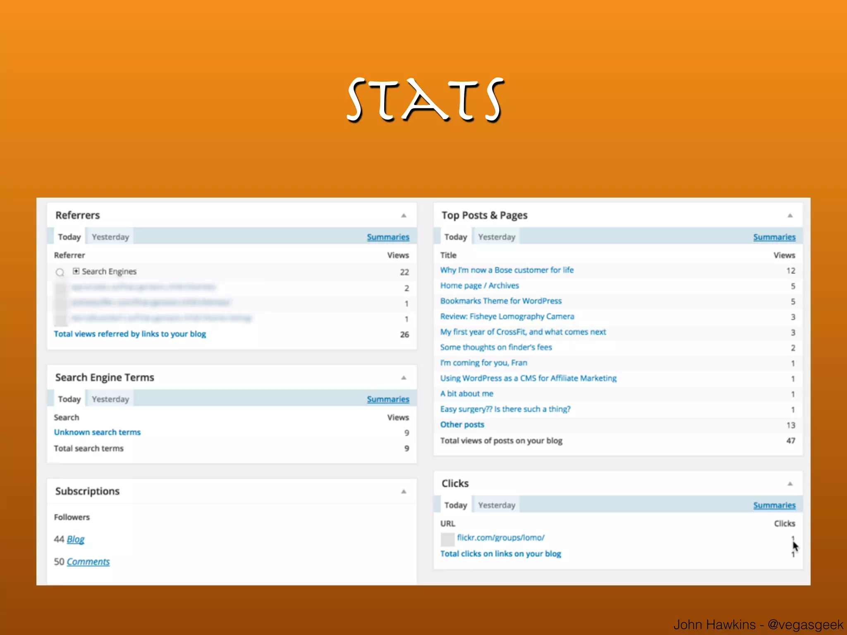Open Summaries link in Top Posts & Pages

[774, 237]
